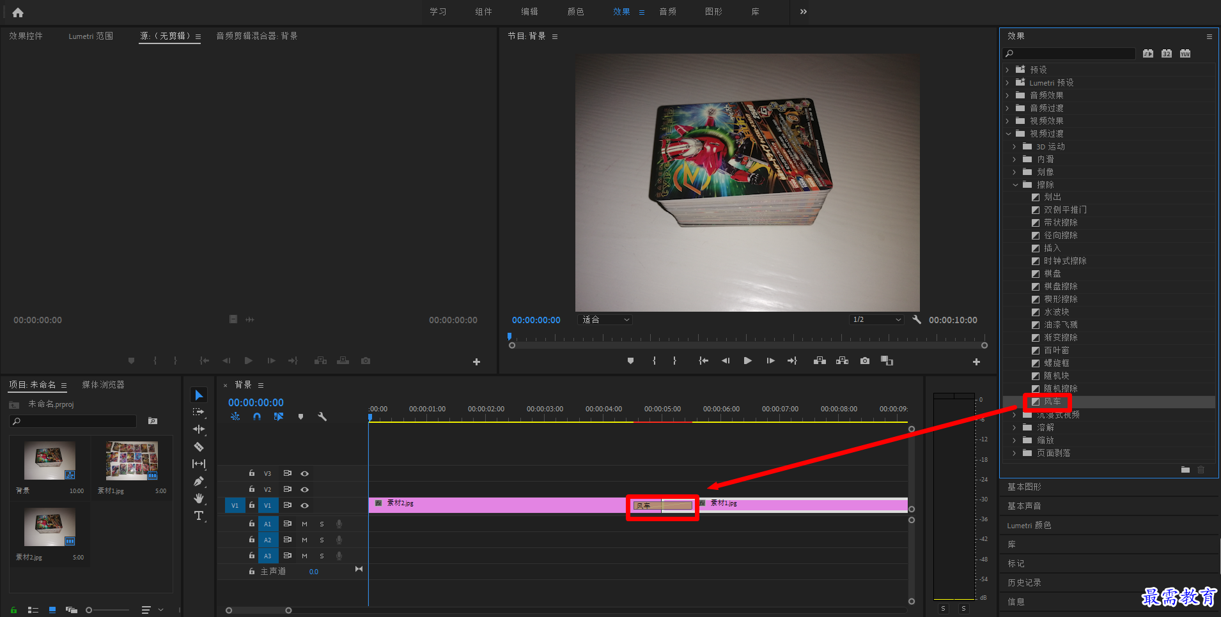The height and width of the screenshot is (617, 1221).
Task: Switch project panel to list view
Action: (33, 610)
